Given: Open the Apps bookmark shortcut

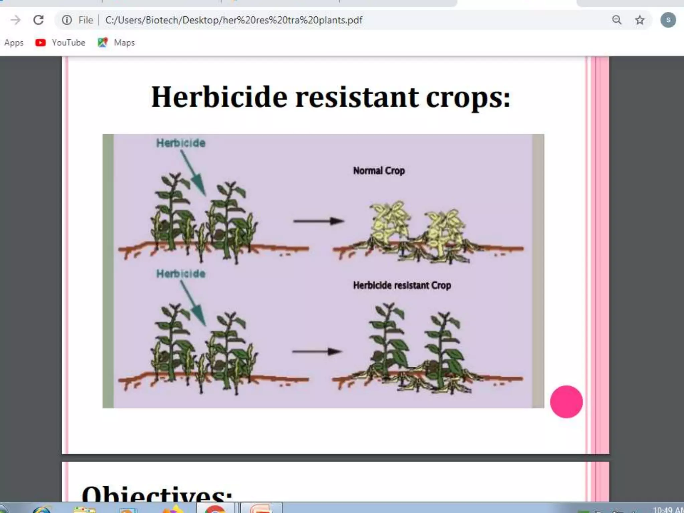Looking at the screenshot, I should pos(14,43).
